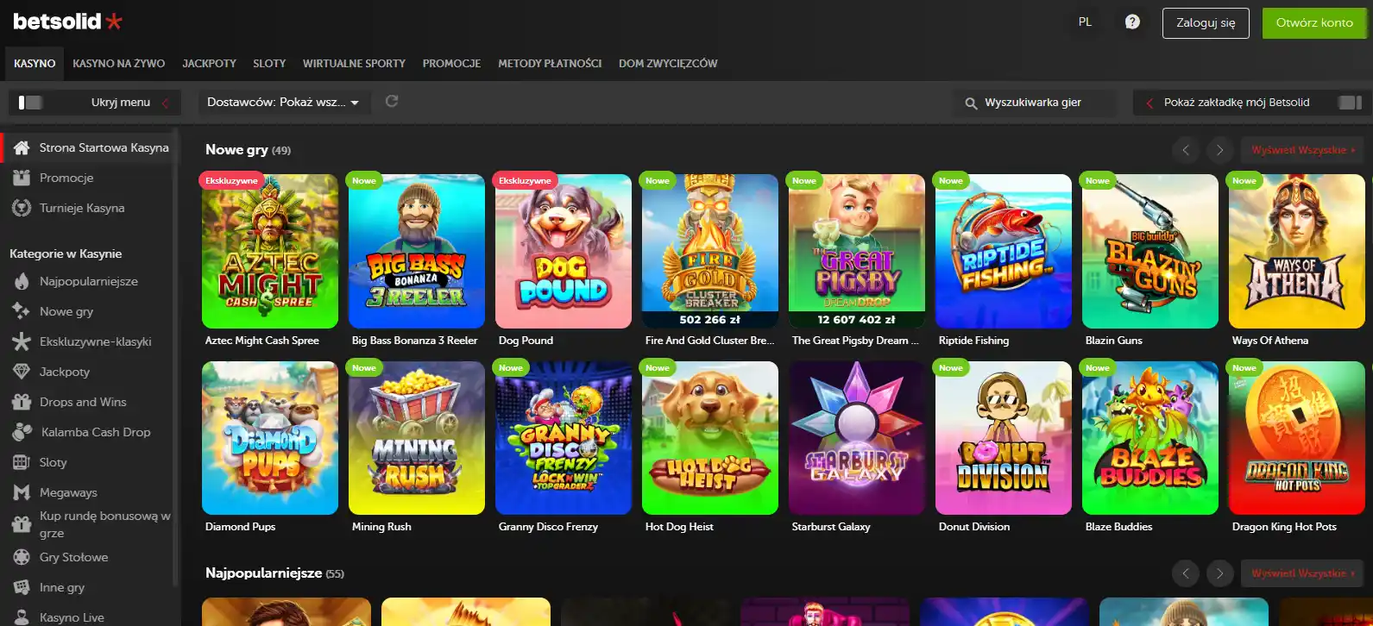Open Fire And Gold Cluster Breaker thumbnail
Screen dimensions: 1373x626
tap(710, 252)
